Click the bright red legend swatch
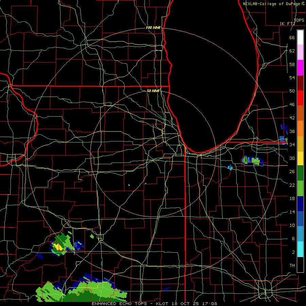This screenshot has width=306, height=306. click(300, 98)
